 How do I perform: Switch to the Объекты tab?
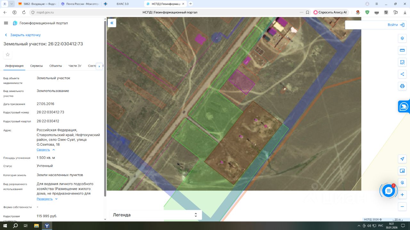click(56, 66)
